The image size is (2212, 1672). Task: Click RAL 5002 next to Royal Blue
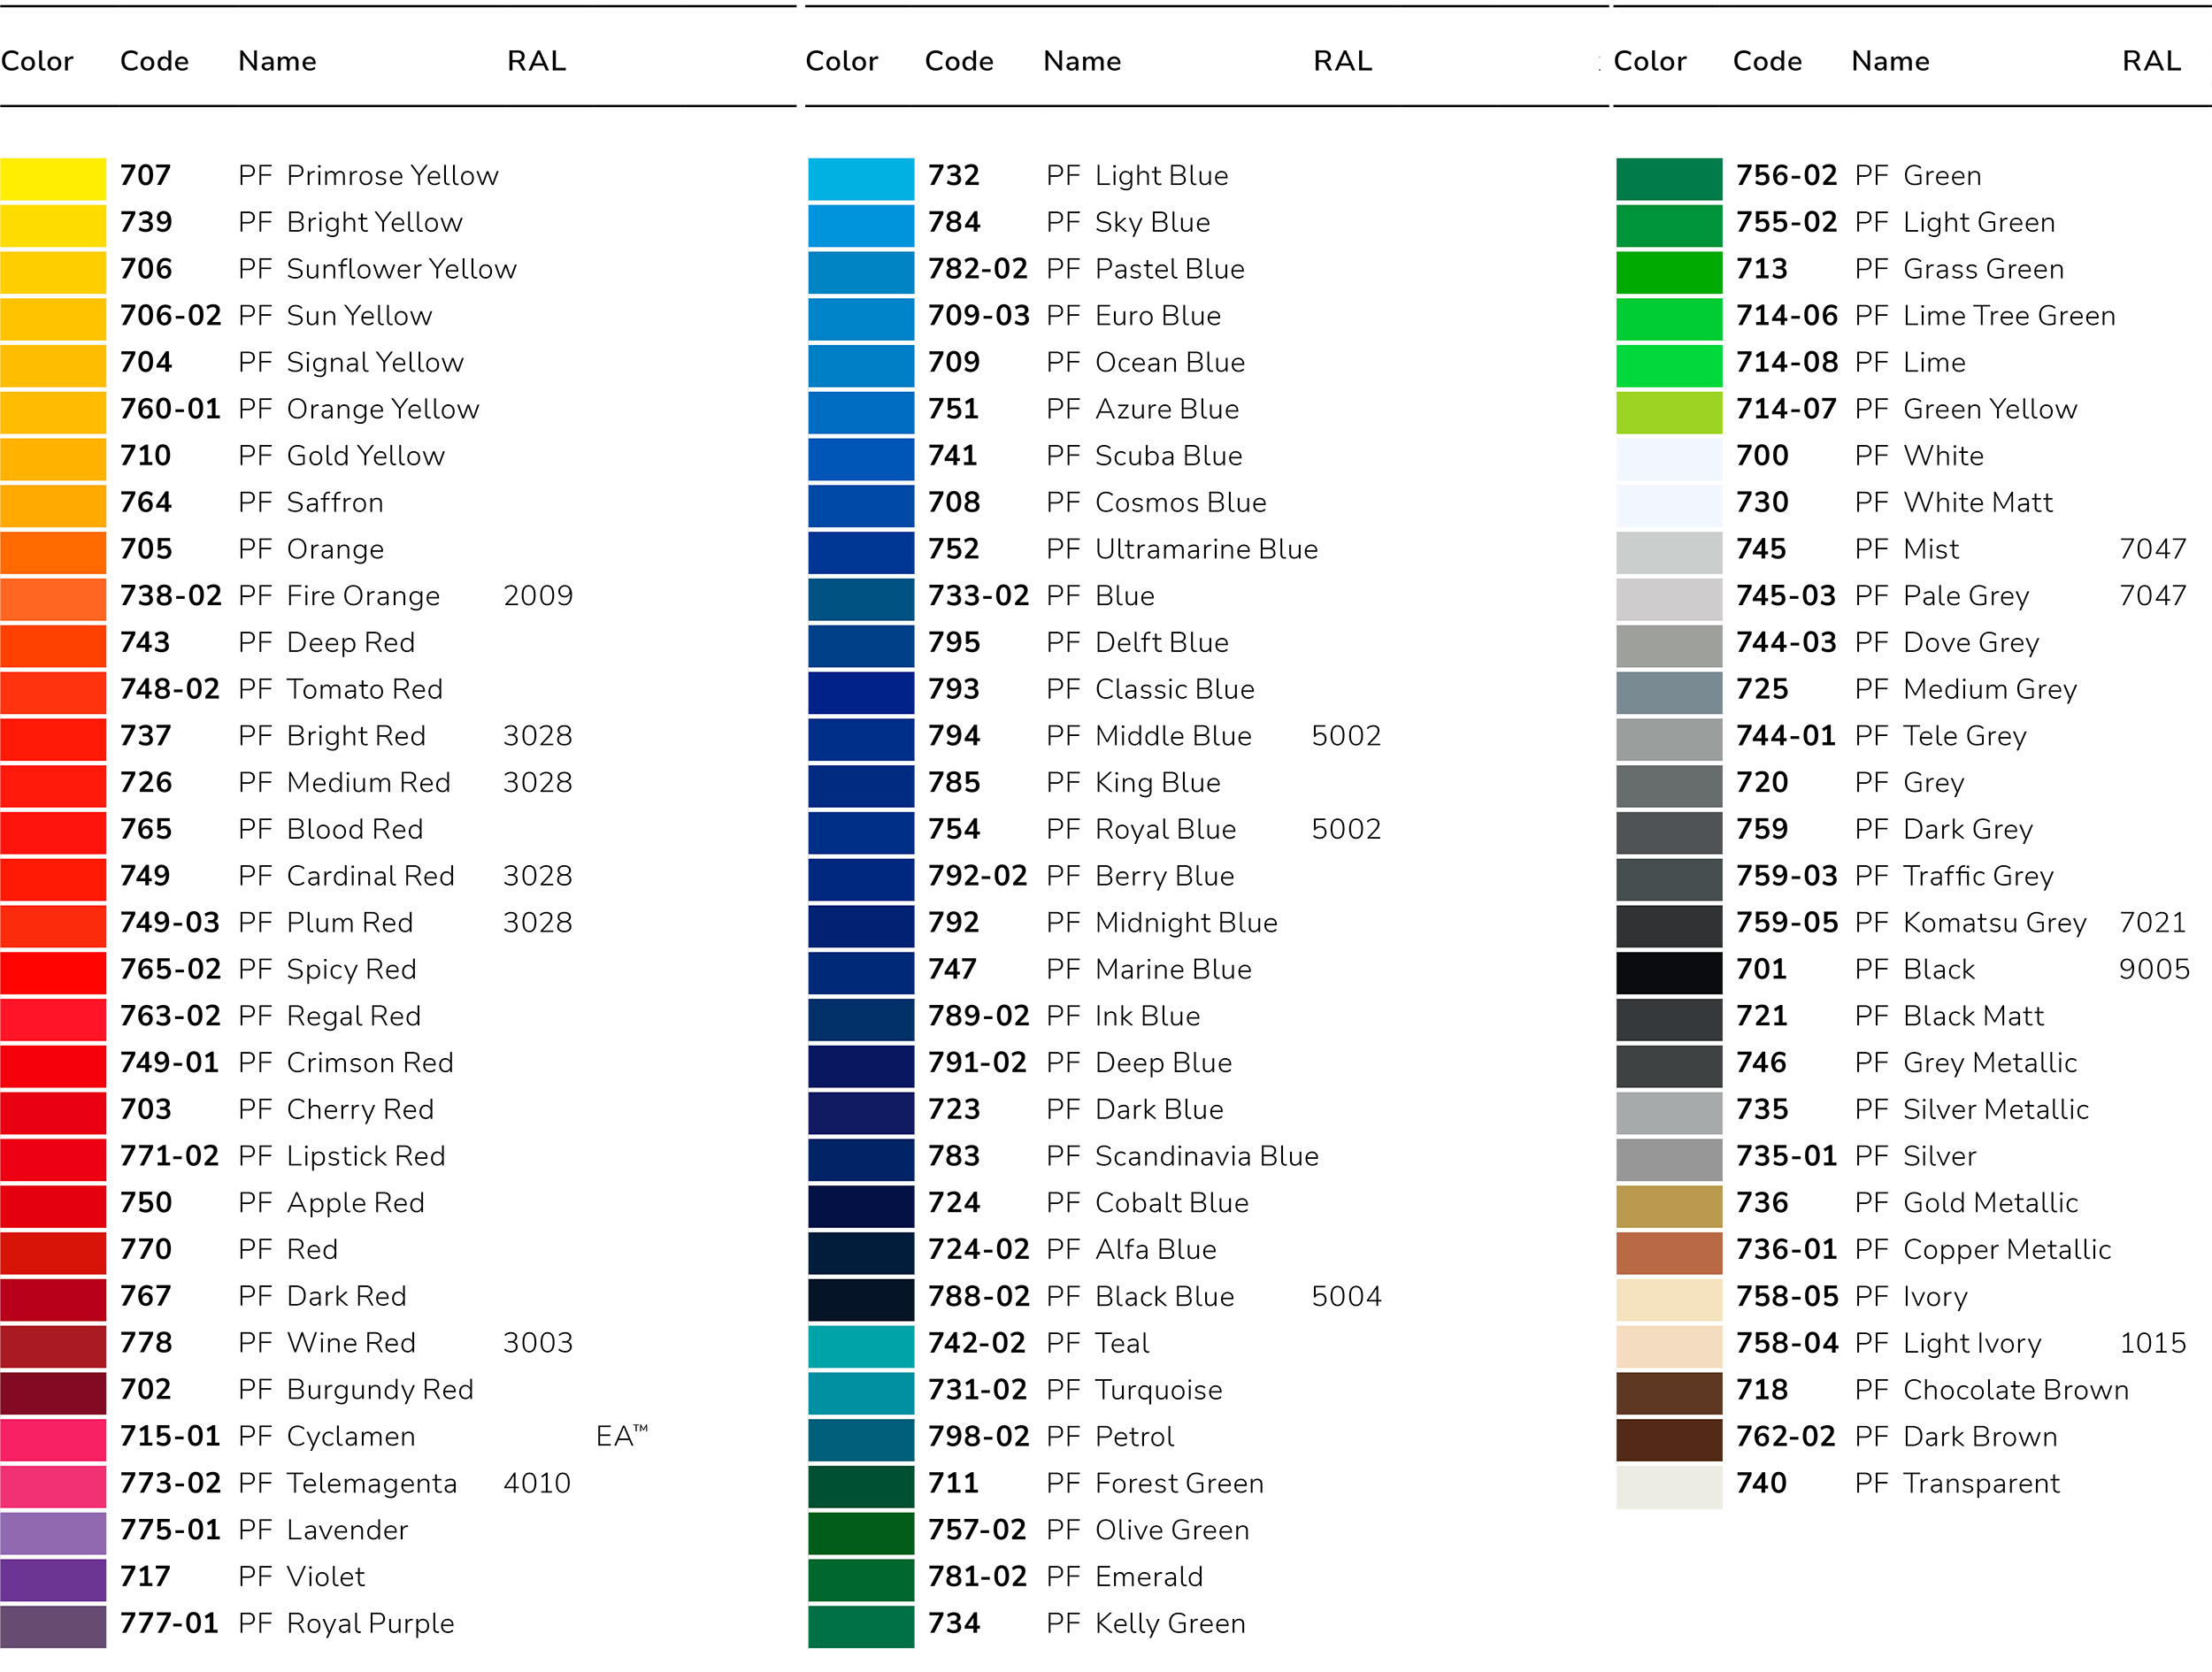[1346, 829]
